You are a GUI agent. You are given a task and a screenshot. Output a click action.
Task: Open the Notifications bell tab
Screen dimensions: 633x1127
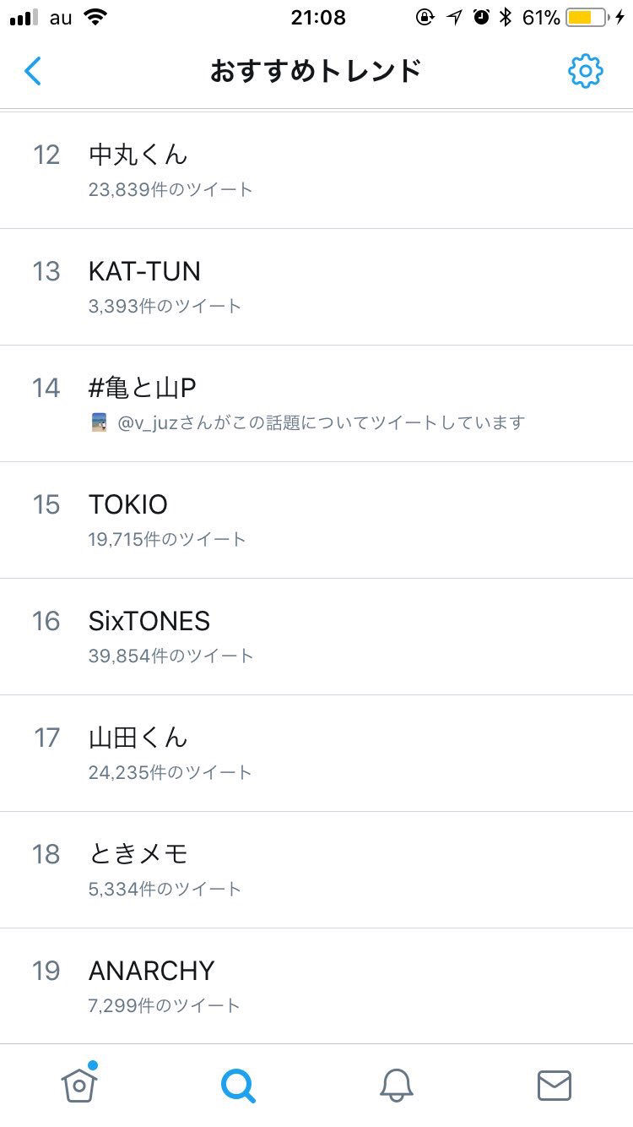pos(396,1085)
